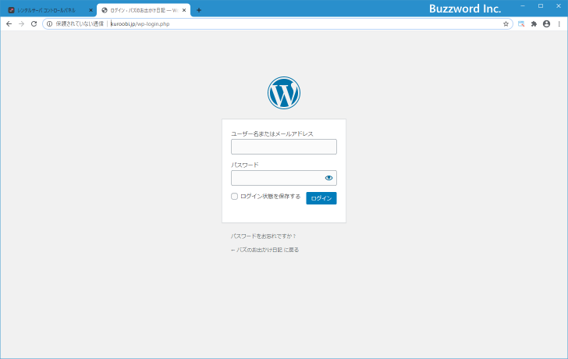Maximize the browser window

point(541,5)
